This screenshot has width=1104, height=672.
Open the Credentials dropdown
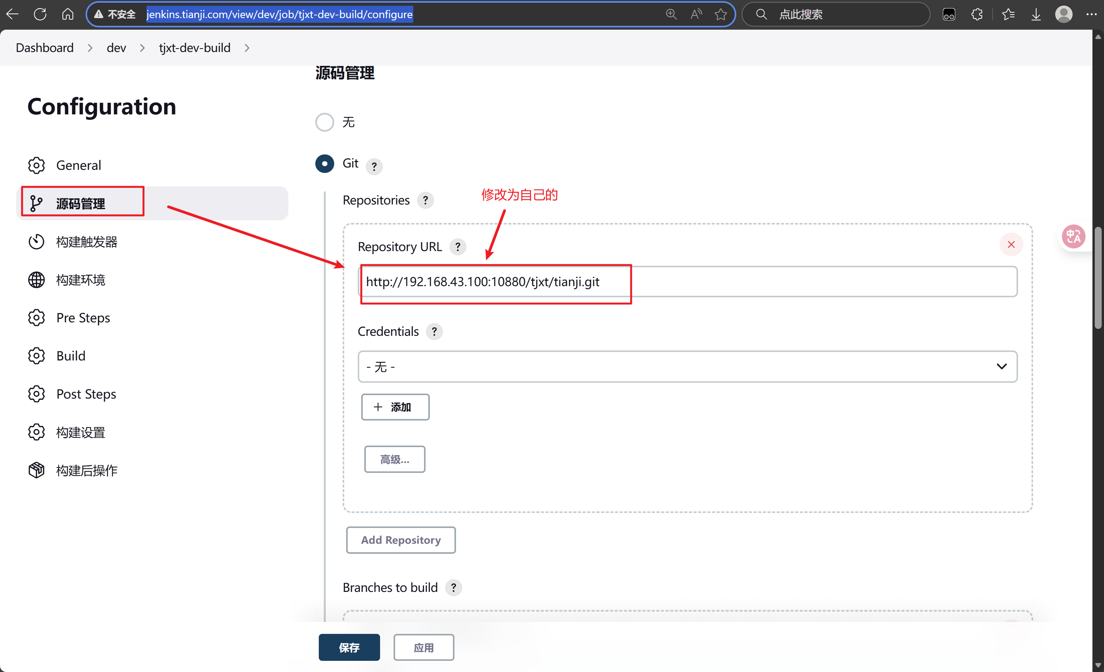(687, 367)
